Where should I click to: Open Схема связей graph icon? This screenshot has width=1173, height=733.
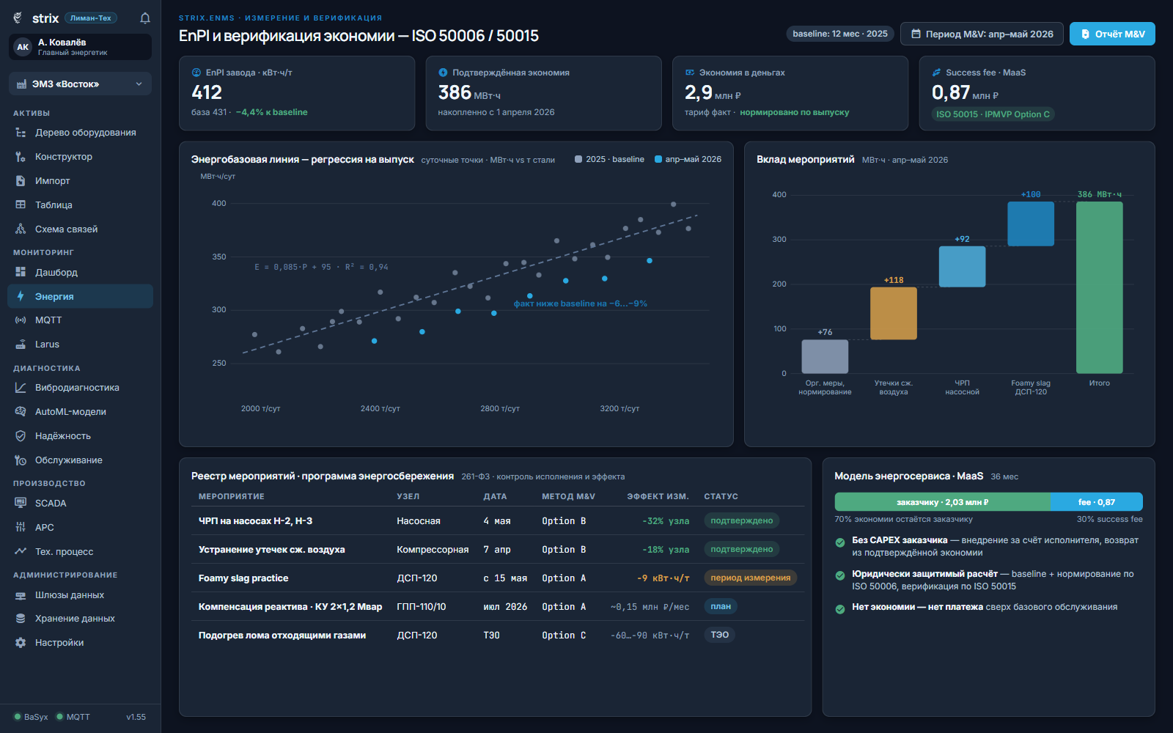click(21, 229)
